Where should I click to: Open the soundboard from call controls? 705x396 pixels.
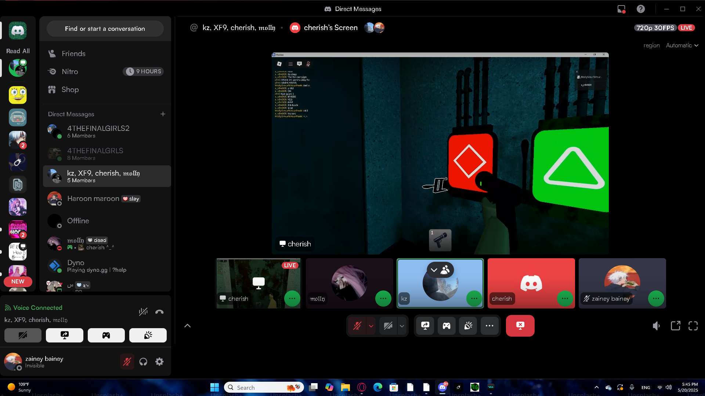click(x=468, y=326)
